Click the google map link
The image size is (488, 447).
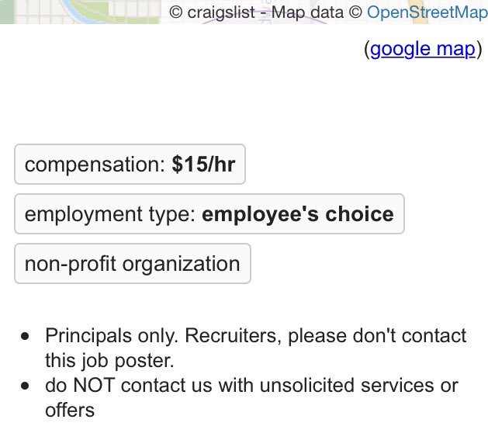point(422,50)
